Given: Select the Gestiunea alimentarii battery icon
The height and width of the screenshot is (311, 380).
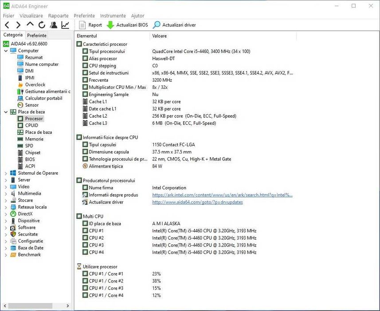Looking at the screenshot, I should click(20, 91).
